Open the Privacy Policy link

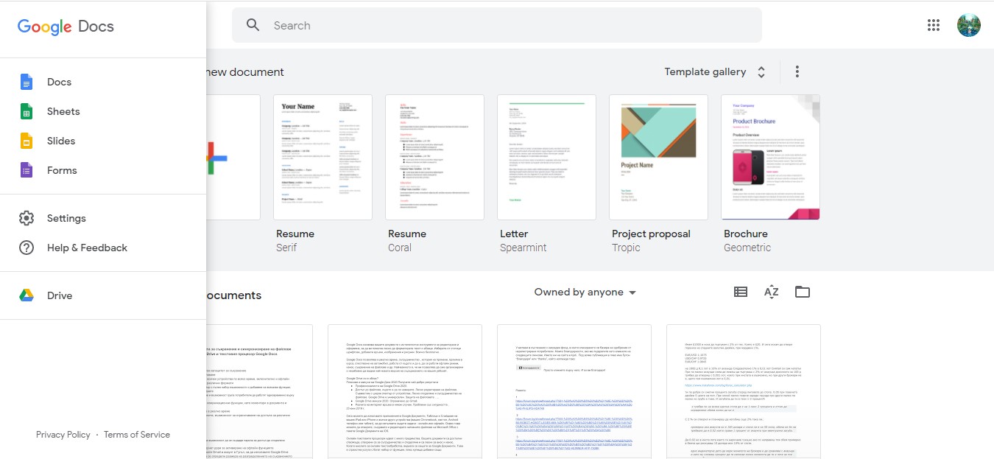pos(63,435)
